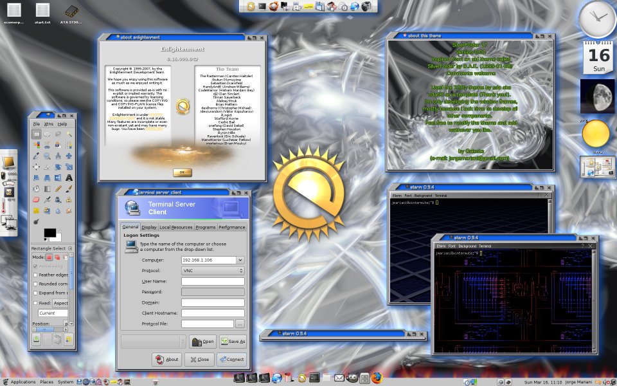
Task: Open the globe browser icon in bottom dock
Action: click(277, 378)
